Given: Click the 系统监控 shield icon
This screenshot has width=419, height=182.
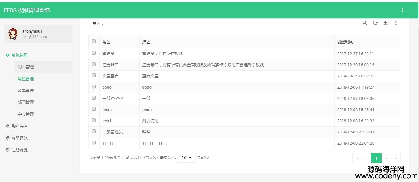Looking at the screenshot, I should pyautogui.click(x=8, y=126).
